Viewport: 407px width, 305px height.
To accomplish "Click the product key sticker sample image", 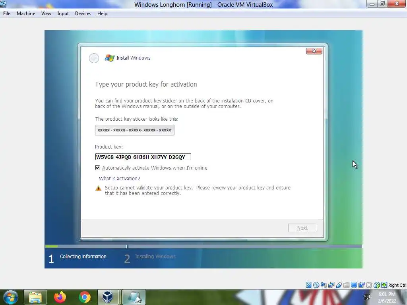I will (x=135, y=130).
